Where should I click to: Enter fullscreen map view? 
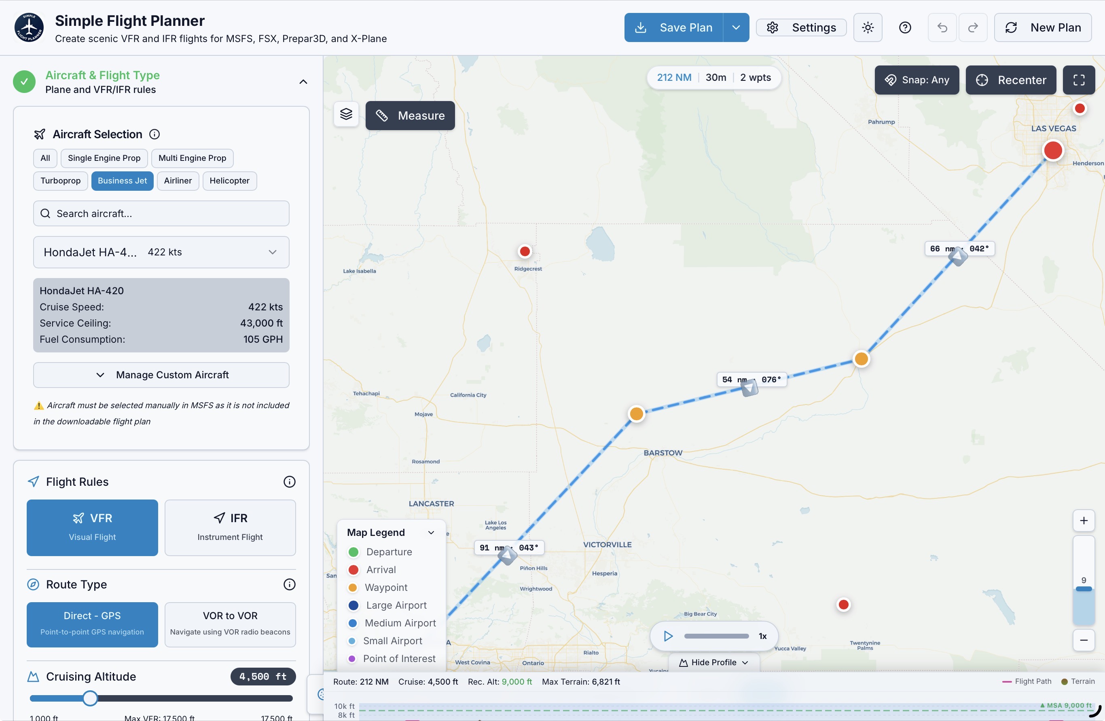1079,80
